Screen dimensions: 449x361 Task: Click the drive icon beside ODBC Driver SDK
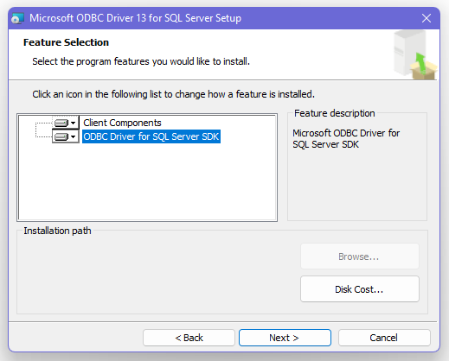(61, 136)
